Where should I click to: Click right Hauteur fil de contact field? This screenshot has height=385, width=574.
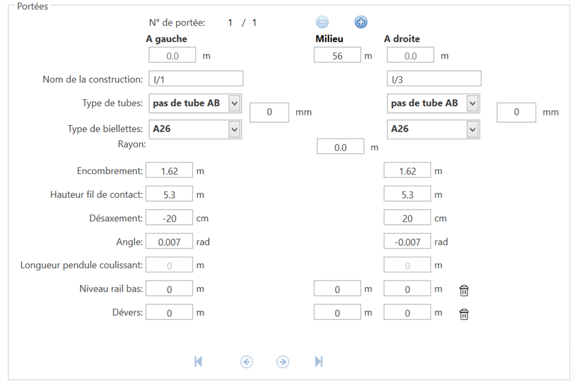[407, 195]
